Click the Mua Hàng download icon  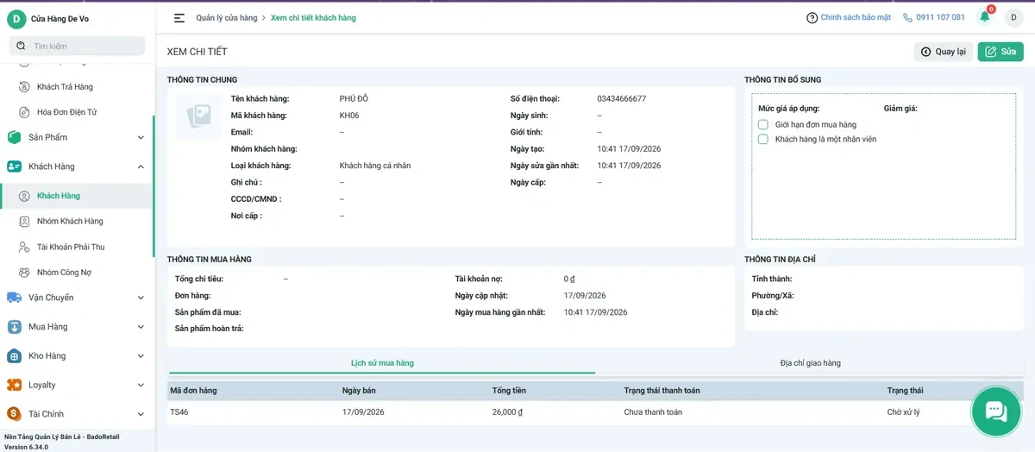tap(14, 327)
